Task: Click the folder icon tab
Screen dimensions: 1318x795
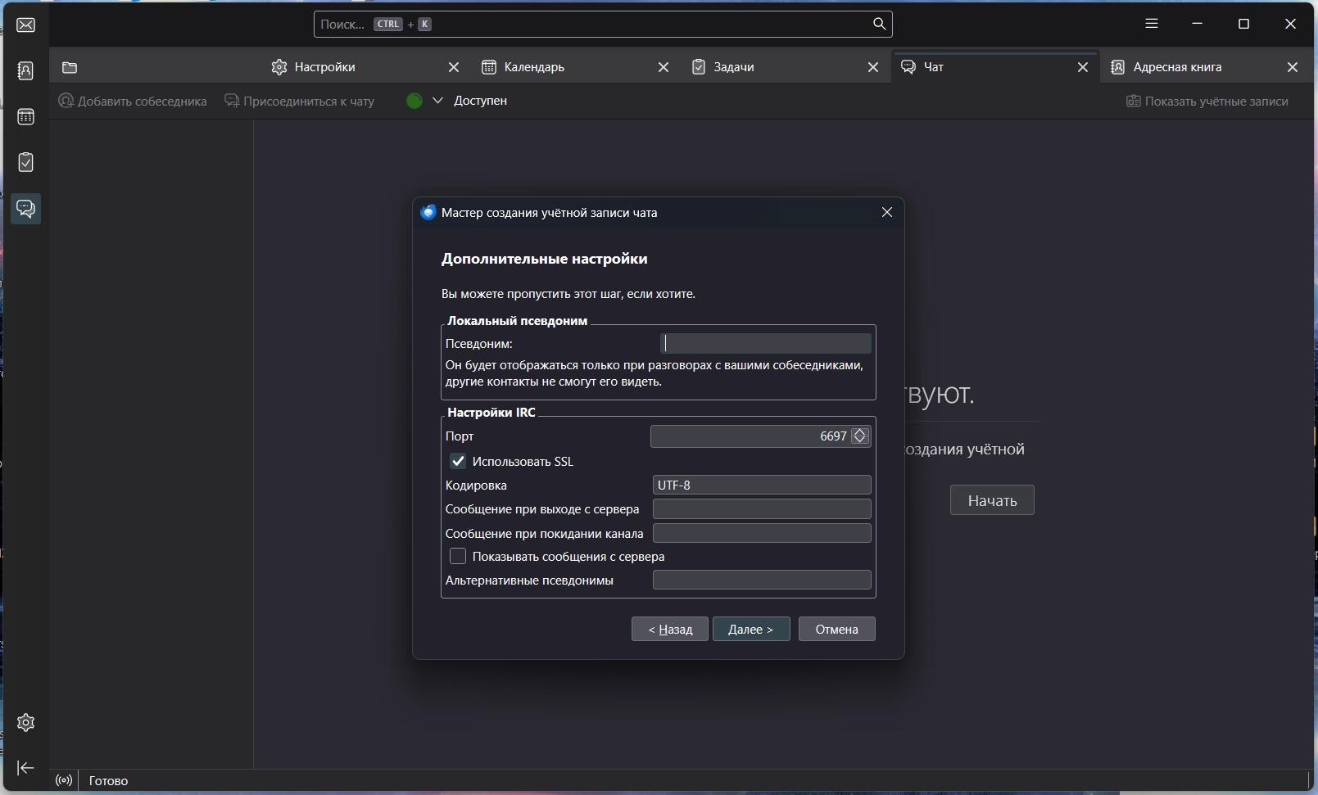Action: coord(70,67)
